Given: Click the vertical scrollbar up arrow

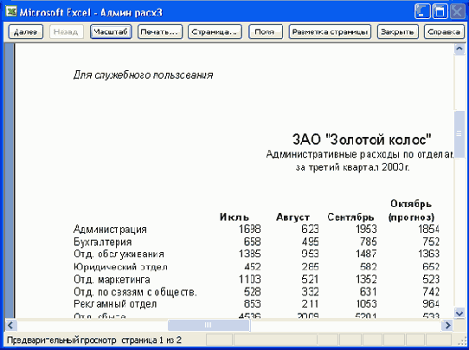Looking at the screenshot, I should [x=459, y=49].
